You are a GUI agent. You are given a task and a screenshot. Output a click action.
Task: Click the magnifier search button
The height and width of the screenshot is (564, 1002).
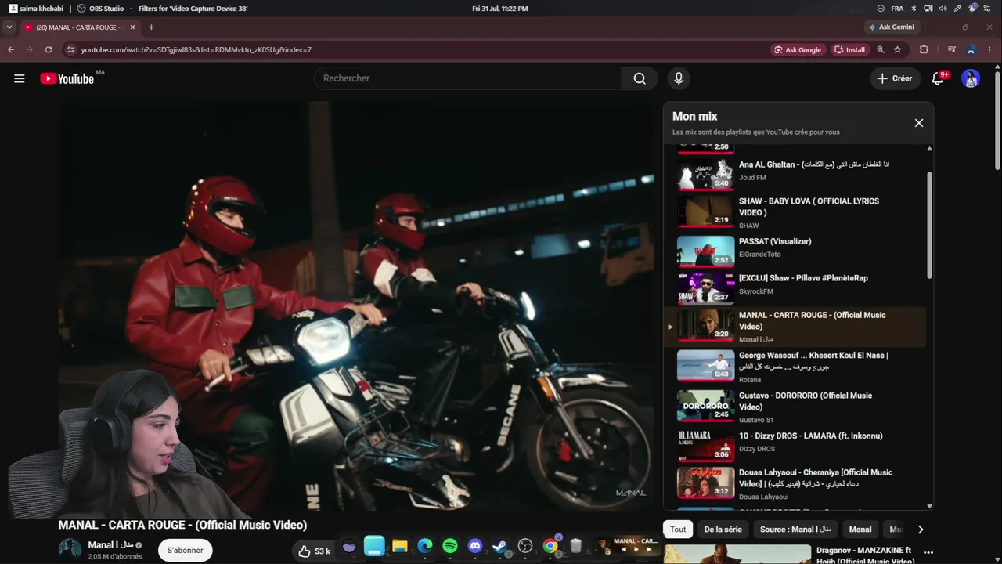point(640,78)
